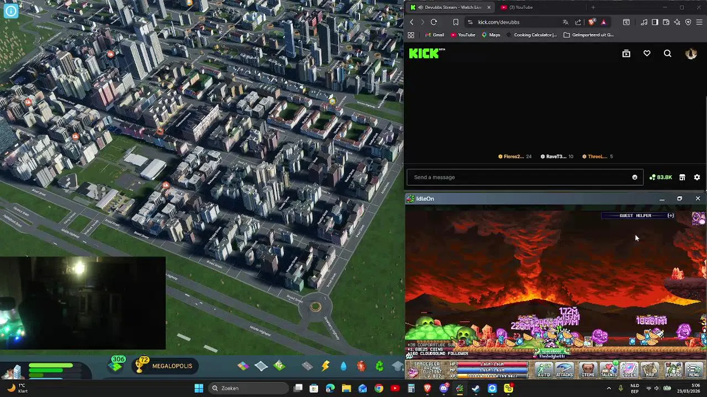The height and width of the screenshot is (397, 707).
Task: Open the volume control in system tray
Action: tap(658, 388)
